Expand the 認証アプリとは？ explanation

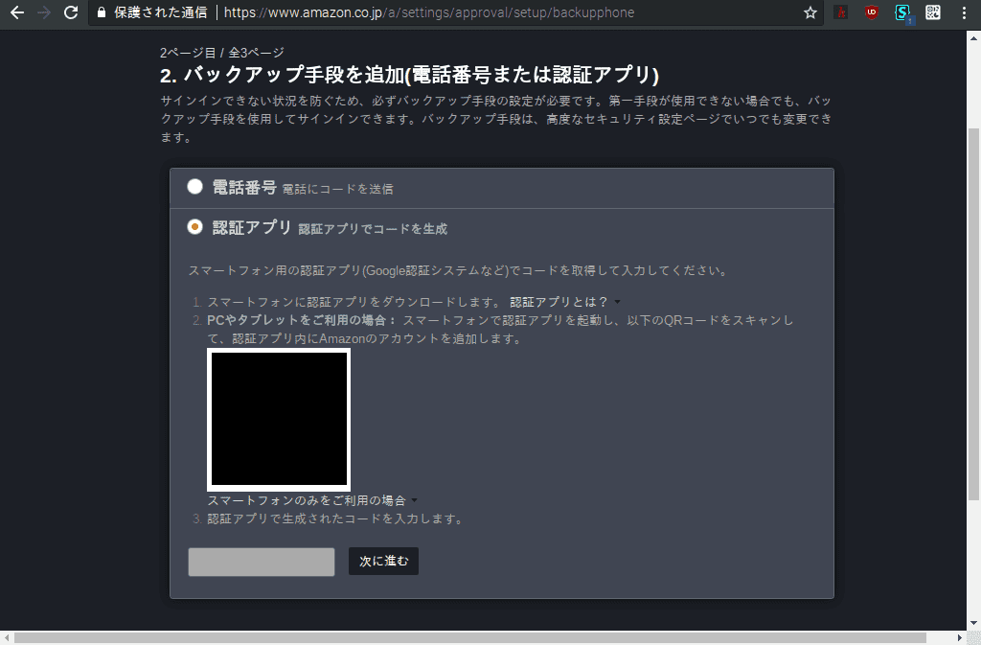(565, 302)
